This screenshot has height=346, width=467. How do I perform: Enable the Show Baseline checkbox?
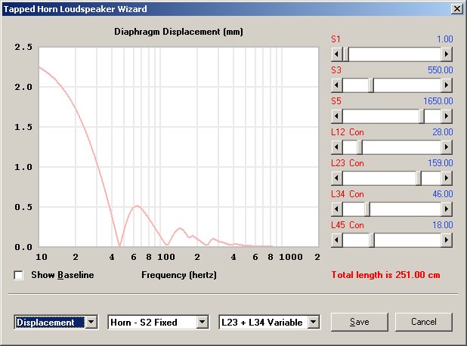(18, 275)
